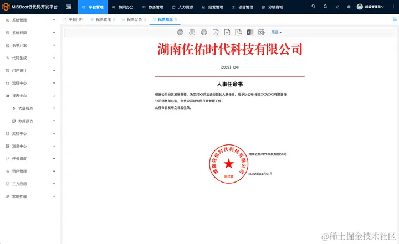Click the last Excel sheet export icon
Image resolution: width=399 pixels, height=244 pixels.
click(x=262, y=32)
